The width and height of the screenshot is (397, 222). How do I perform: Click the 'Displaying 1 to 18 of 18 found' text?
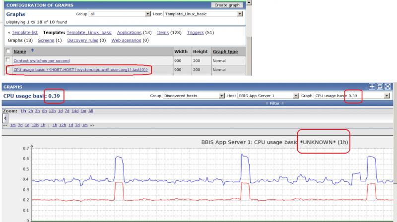[x=37, y=22]
